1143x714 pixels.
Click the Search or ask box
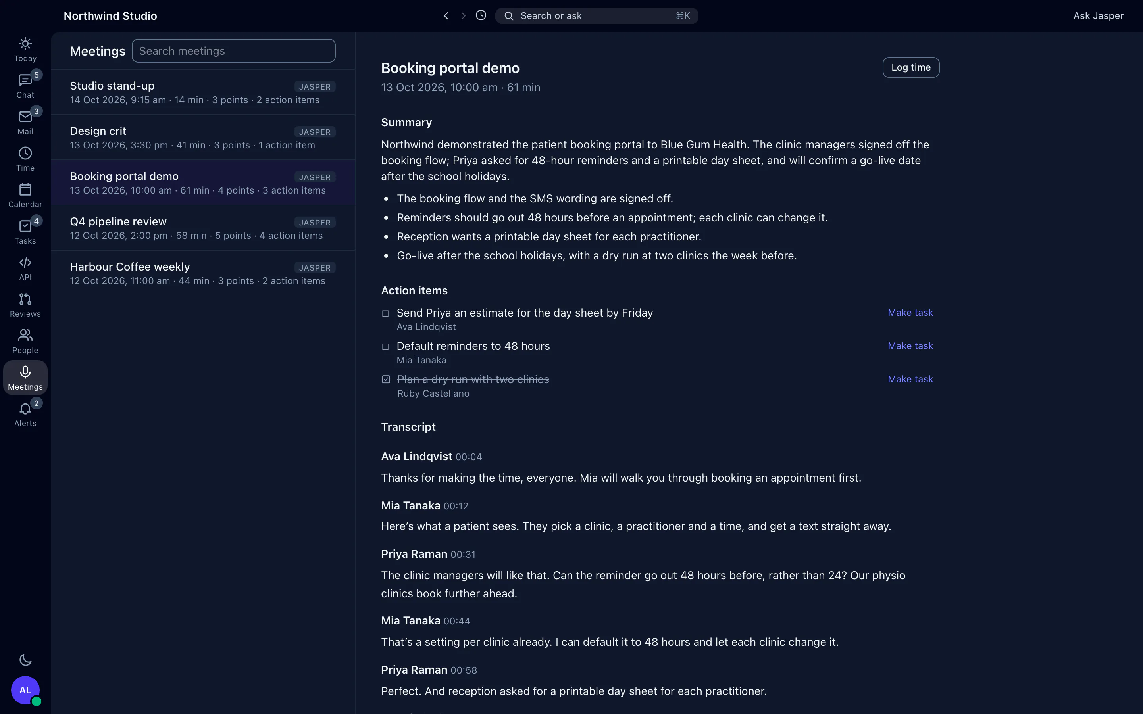pos(597,15)
